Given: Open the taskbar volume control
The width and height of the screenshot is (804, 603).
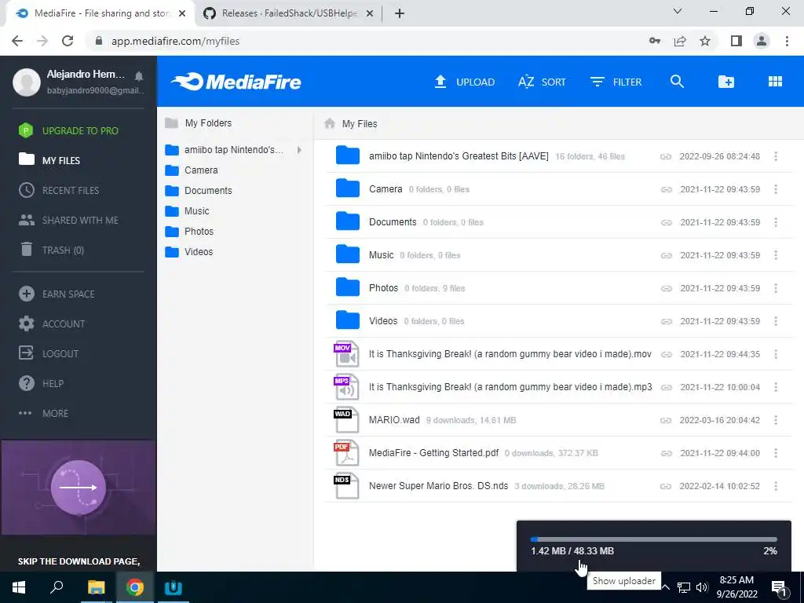Looking at the screenshot, I should click(x=702, y=587).
